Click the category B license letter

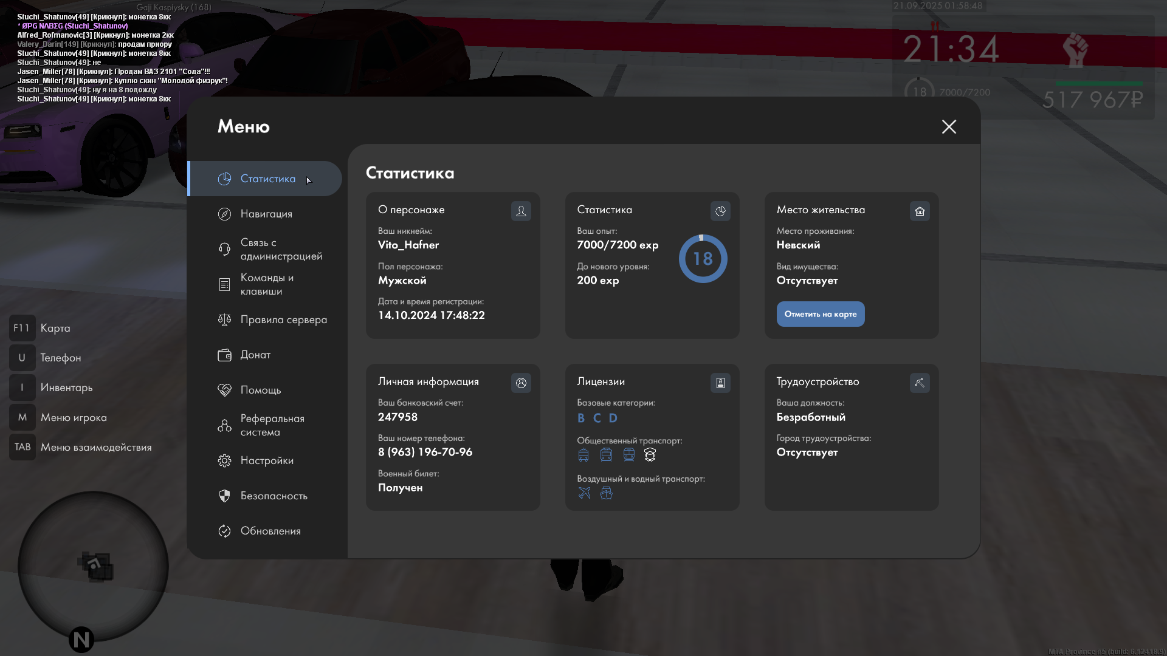(581, 418)
